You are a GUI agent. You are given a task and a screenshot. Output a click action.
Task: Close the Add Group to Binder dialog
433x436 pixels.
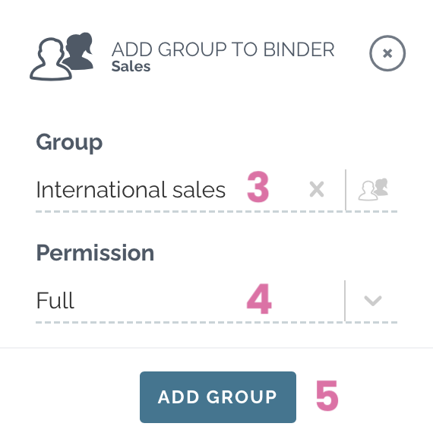pyautogui.click(x=387, y=53)
